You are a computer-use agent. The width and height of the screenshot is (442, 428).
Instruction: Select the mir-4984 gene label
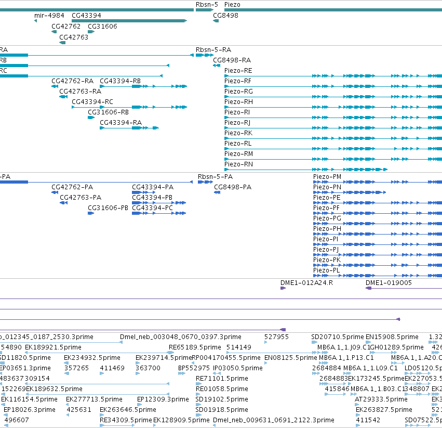[x=49, y=15]
